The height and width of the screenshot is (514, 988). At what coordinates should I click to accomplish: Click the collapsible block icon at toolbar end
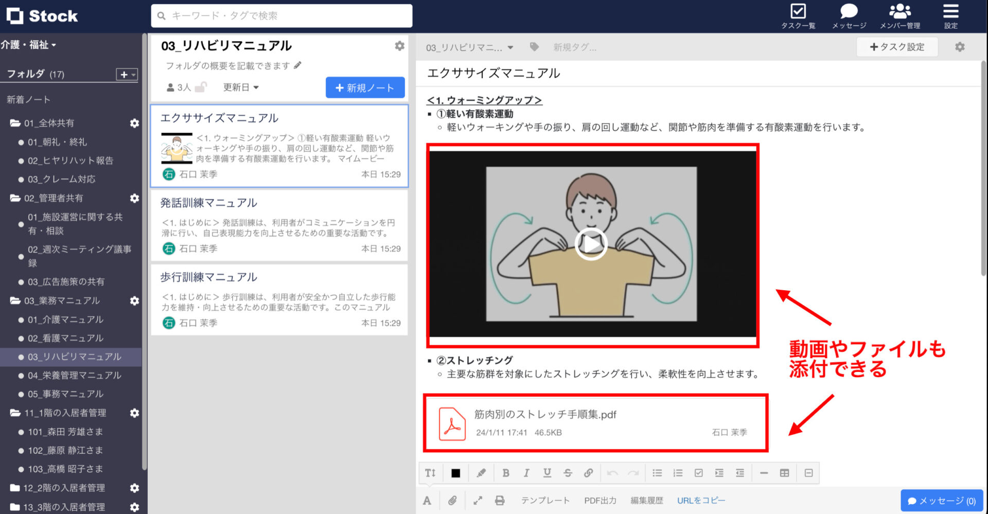(x=808, y=473)
